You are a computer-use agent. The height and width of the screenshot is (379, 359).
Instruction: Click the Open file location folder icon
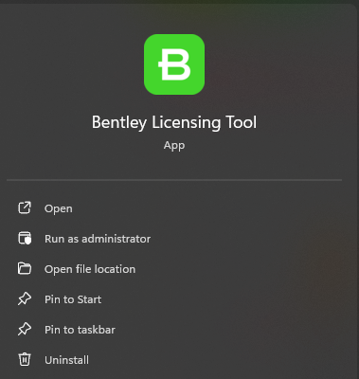coord(25,269)
